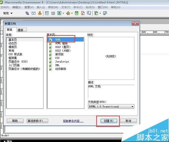This screenshot has width=169, height=142.
Task: Open the 常用 insert category dropdown
Action: click(8, 13)
